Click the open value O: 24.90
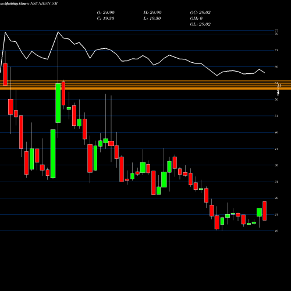This screenshot has height=291, width=291. point(106,13)
